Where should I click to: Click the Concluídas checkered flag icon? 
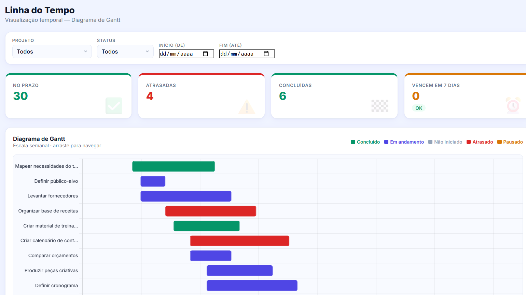pos(380,106)
